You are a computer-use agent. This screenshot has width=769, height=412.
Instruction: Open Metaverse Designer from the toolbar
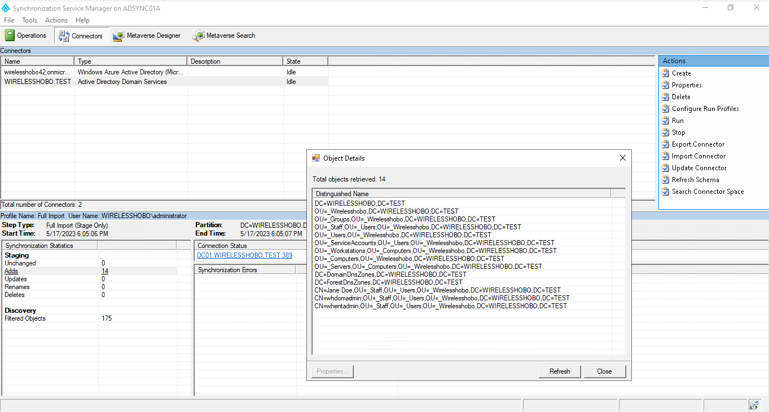coord(147,36)
